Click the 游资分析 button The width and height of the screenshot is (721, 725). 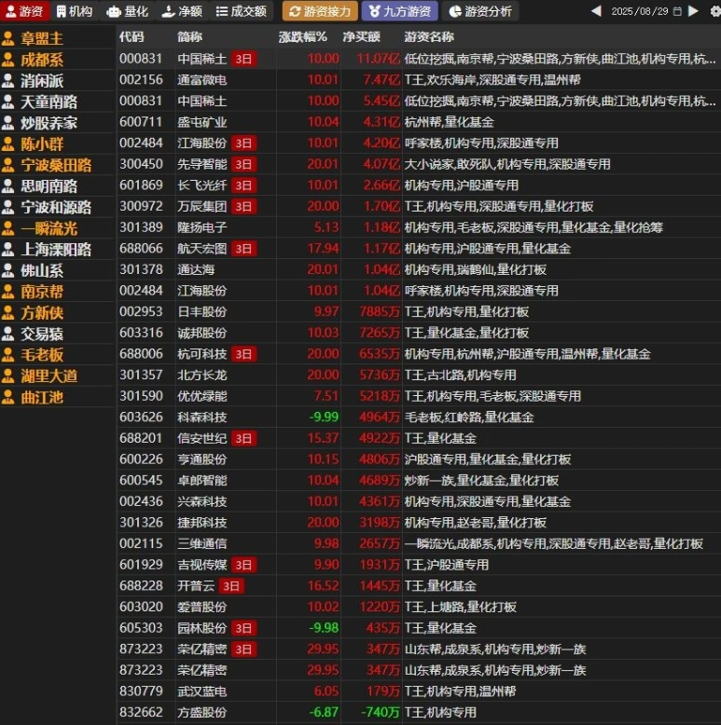(479, 11)
